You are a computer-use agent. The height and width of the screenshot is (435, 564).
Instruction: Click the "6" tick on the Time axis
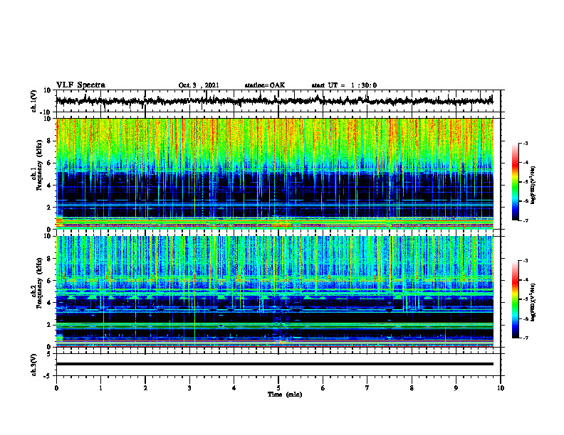[323, 388]
